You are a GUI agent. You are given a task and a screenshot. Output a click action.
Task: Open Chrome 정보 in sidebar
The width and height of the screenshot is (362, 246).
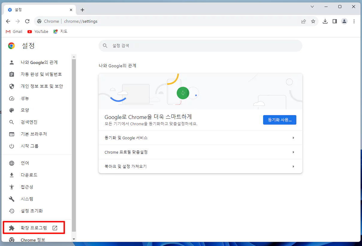tap(37, 240)
